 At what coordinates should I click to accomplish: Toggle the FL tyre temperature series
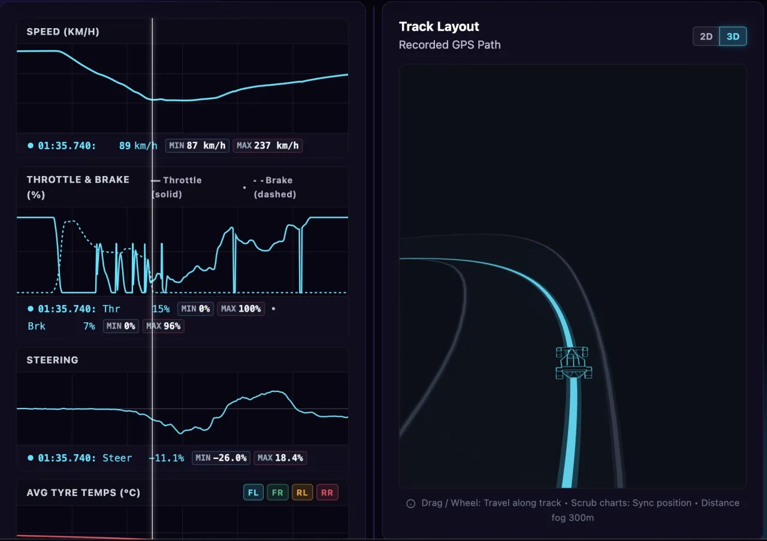[253, 492]
